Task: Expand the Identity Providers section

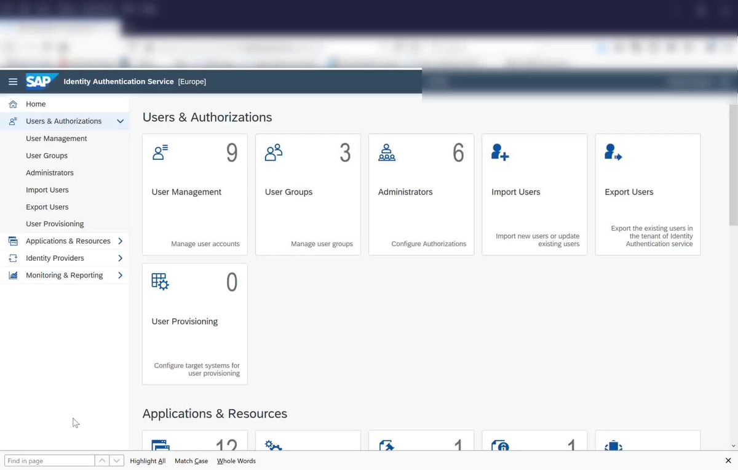Action: [121, 258]
